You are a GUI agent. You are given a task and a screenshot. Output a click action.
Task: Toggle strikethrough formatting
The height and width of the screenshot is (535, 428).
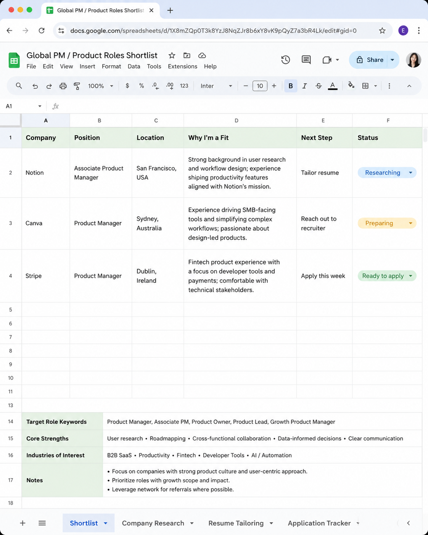click(x=319, y=86)
